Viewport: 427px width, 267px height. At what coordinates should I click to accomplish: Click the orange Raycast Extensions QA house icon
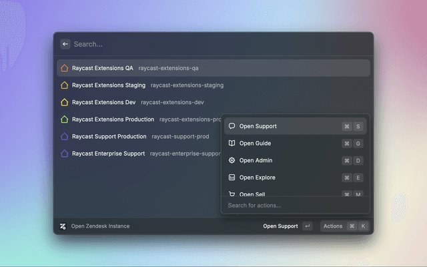[65, 68]
